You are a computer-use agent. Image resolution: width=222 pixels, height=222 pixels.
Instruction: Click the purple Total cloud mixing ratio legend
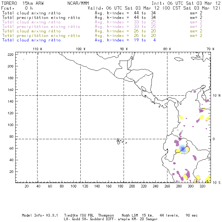[x=31, y=22]
